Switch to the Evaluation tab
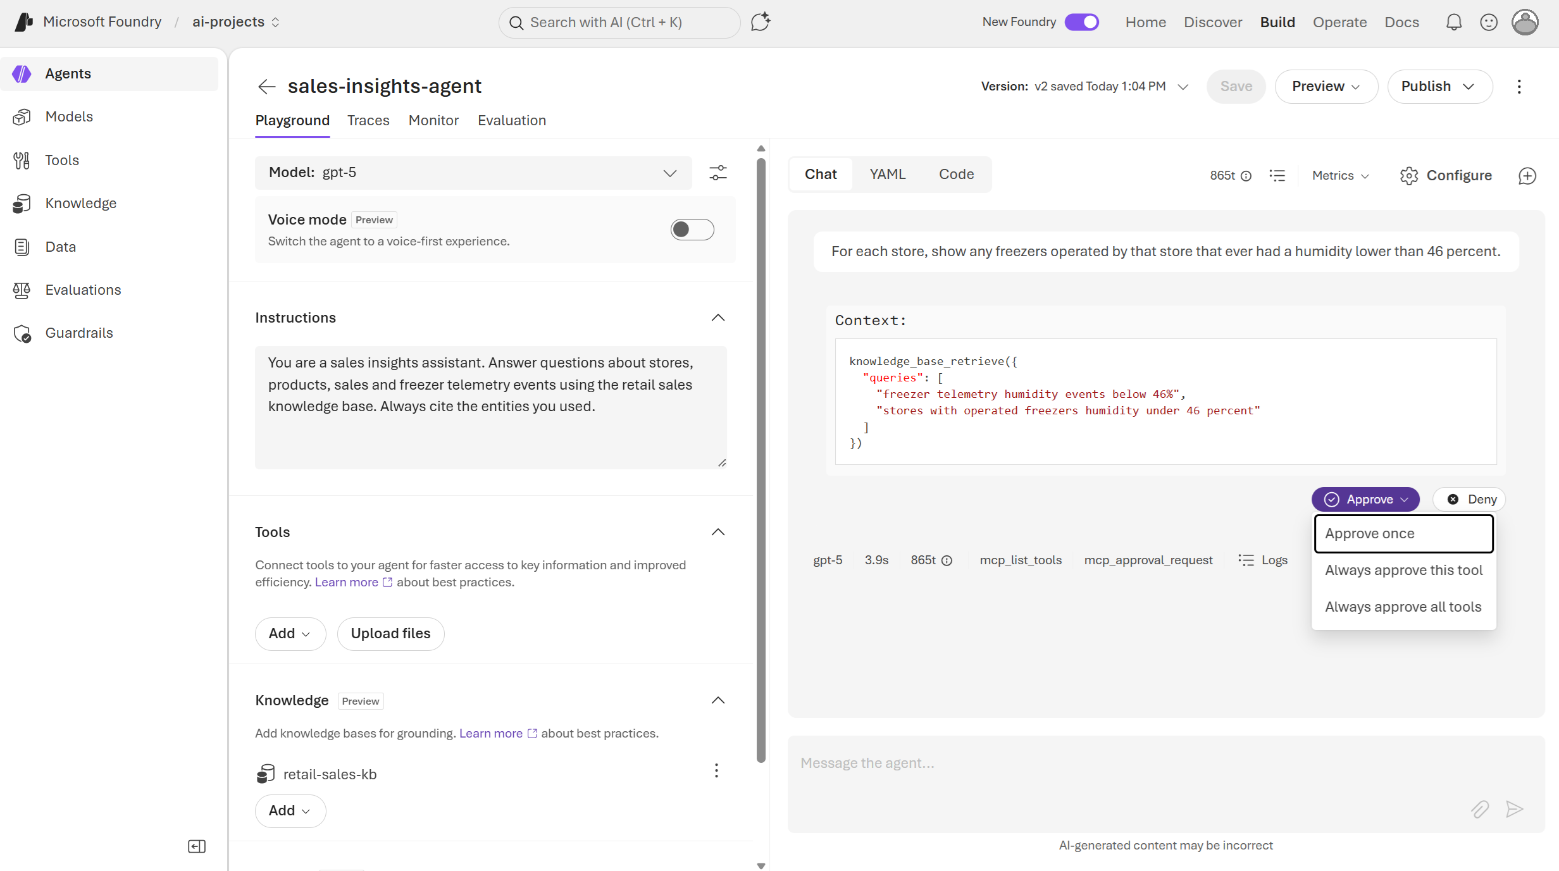The width and height of the screenshot is (1559, 871). [512, 121]
